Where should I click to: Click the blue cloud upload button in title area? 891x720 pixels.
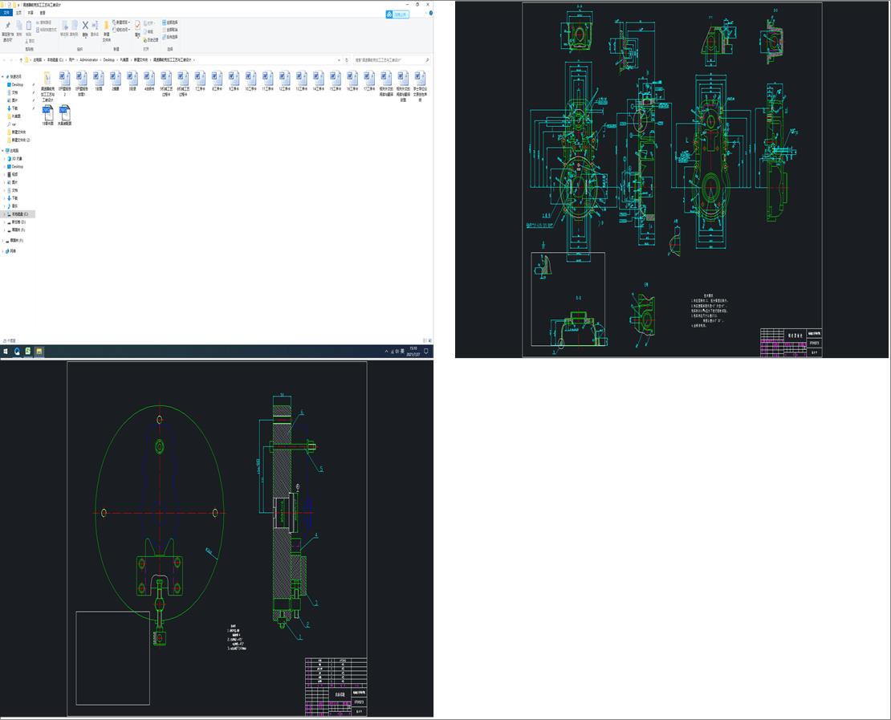pyautogui.click(x=397, y=14)
